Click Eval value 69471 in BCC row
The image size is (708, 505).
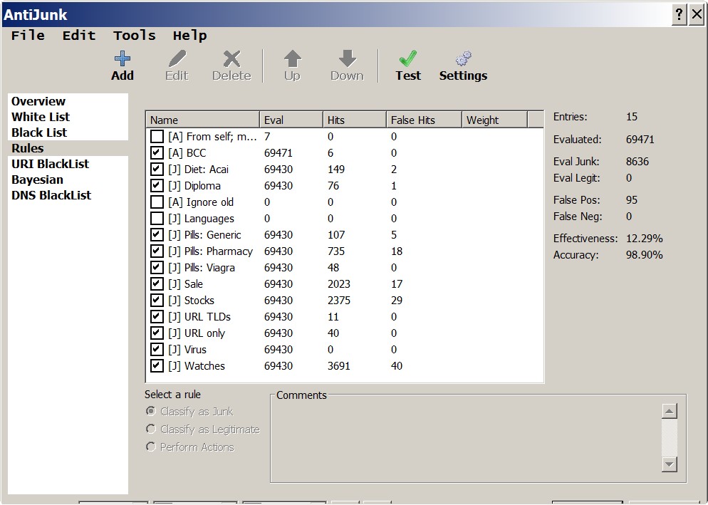pos(278,152)
